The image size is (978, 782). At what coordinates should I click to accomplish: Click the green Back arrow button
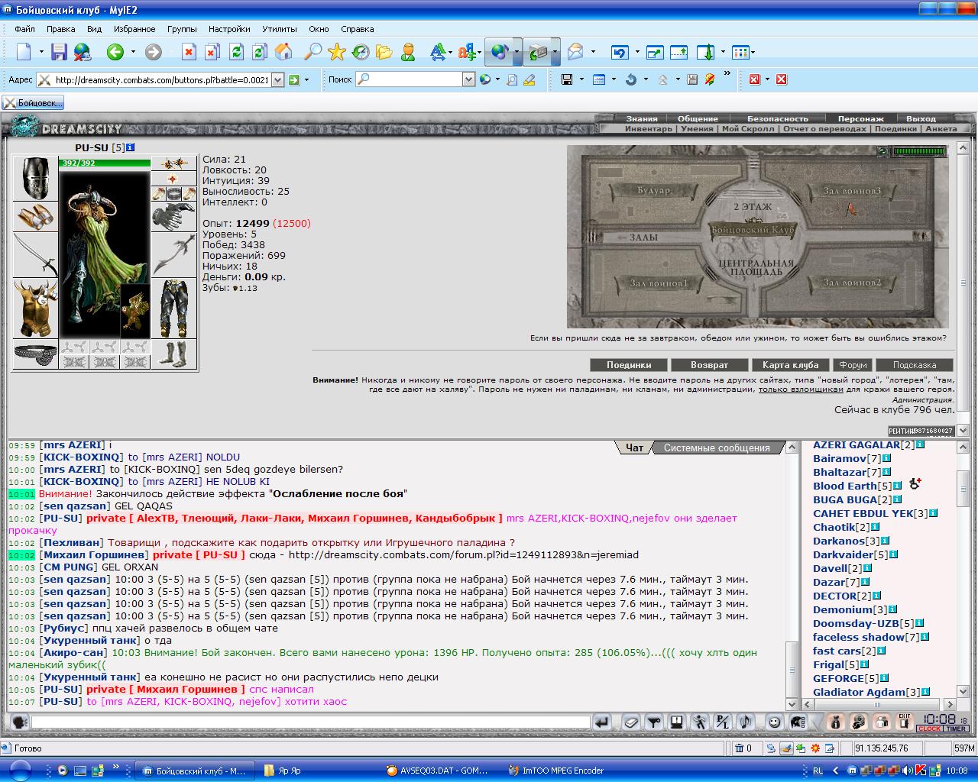pos(115,52)
